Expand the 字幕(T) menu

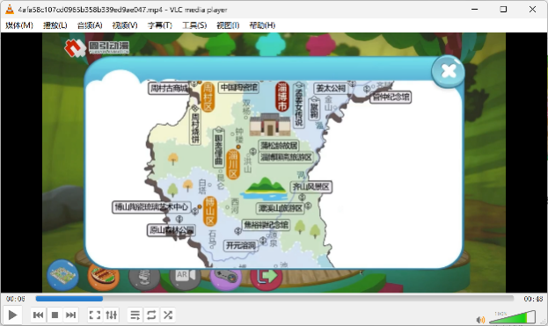point(160,25)
